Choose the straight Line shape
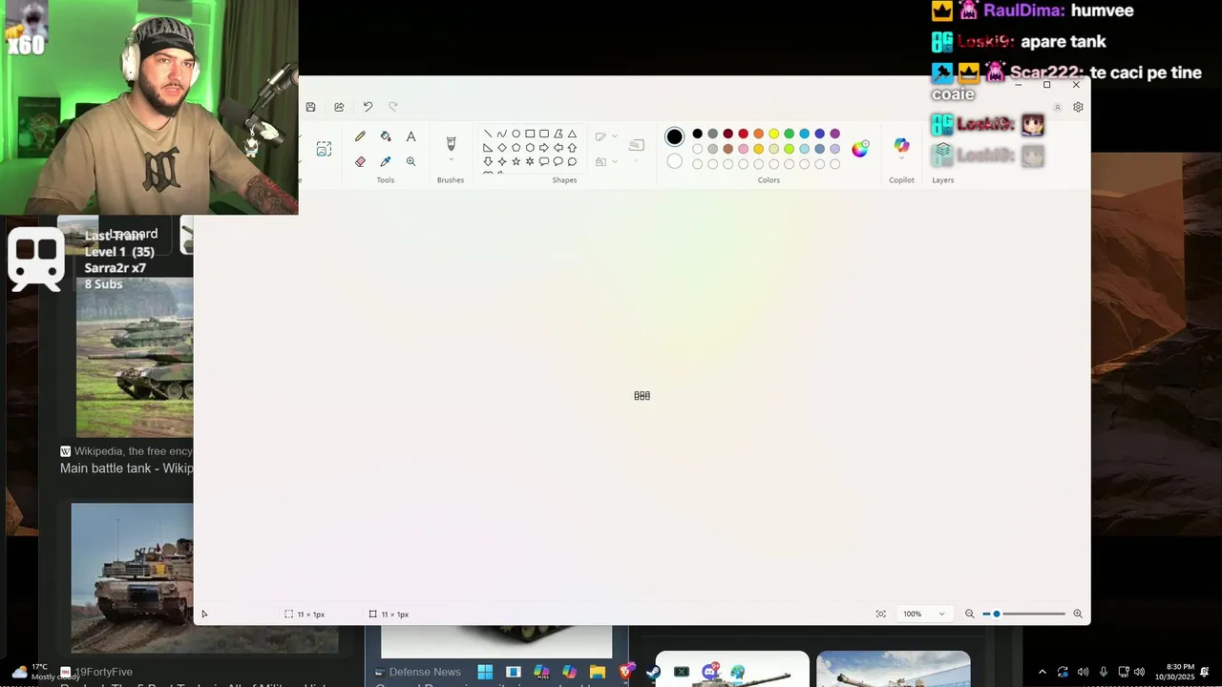 point(488,134)
